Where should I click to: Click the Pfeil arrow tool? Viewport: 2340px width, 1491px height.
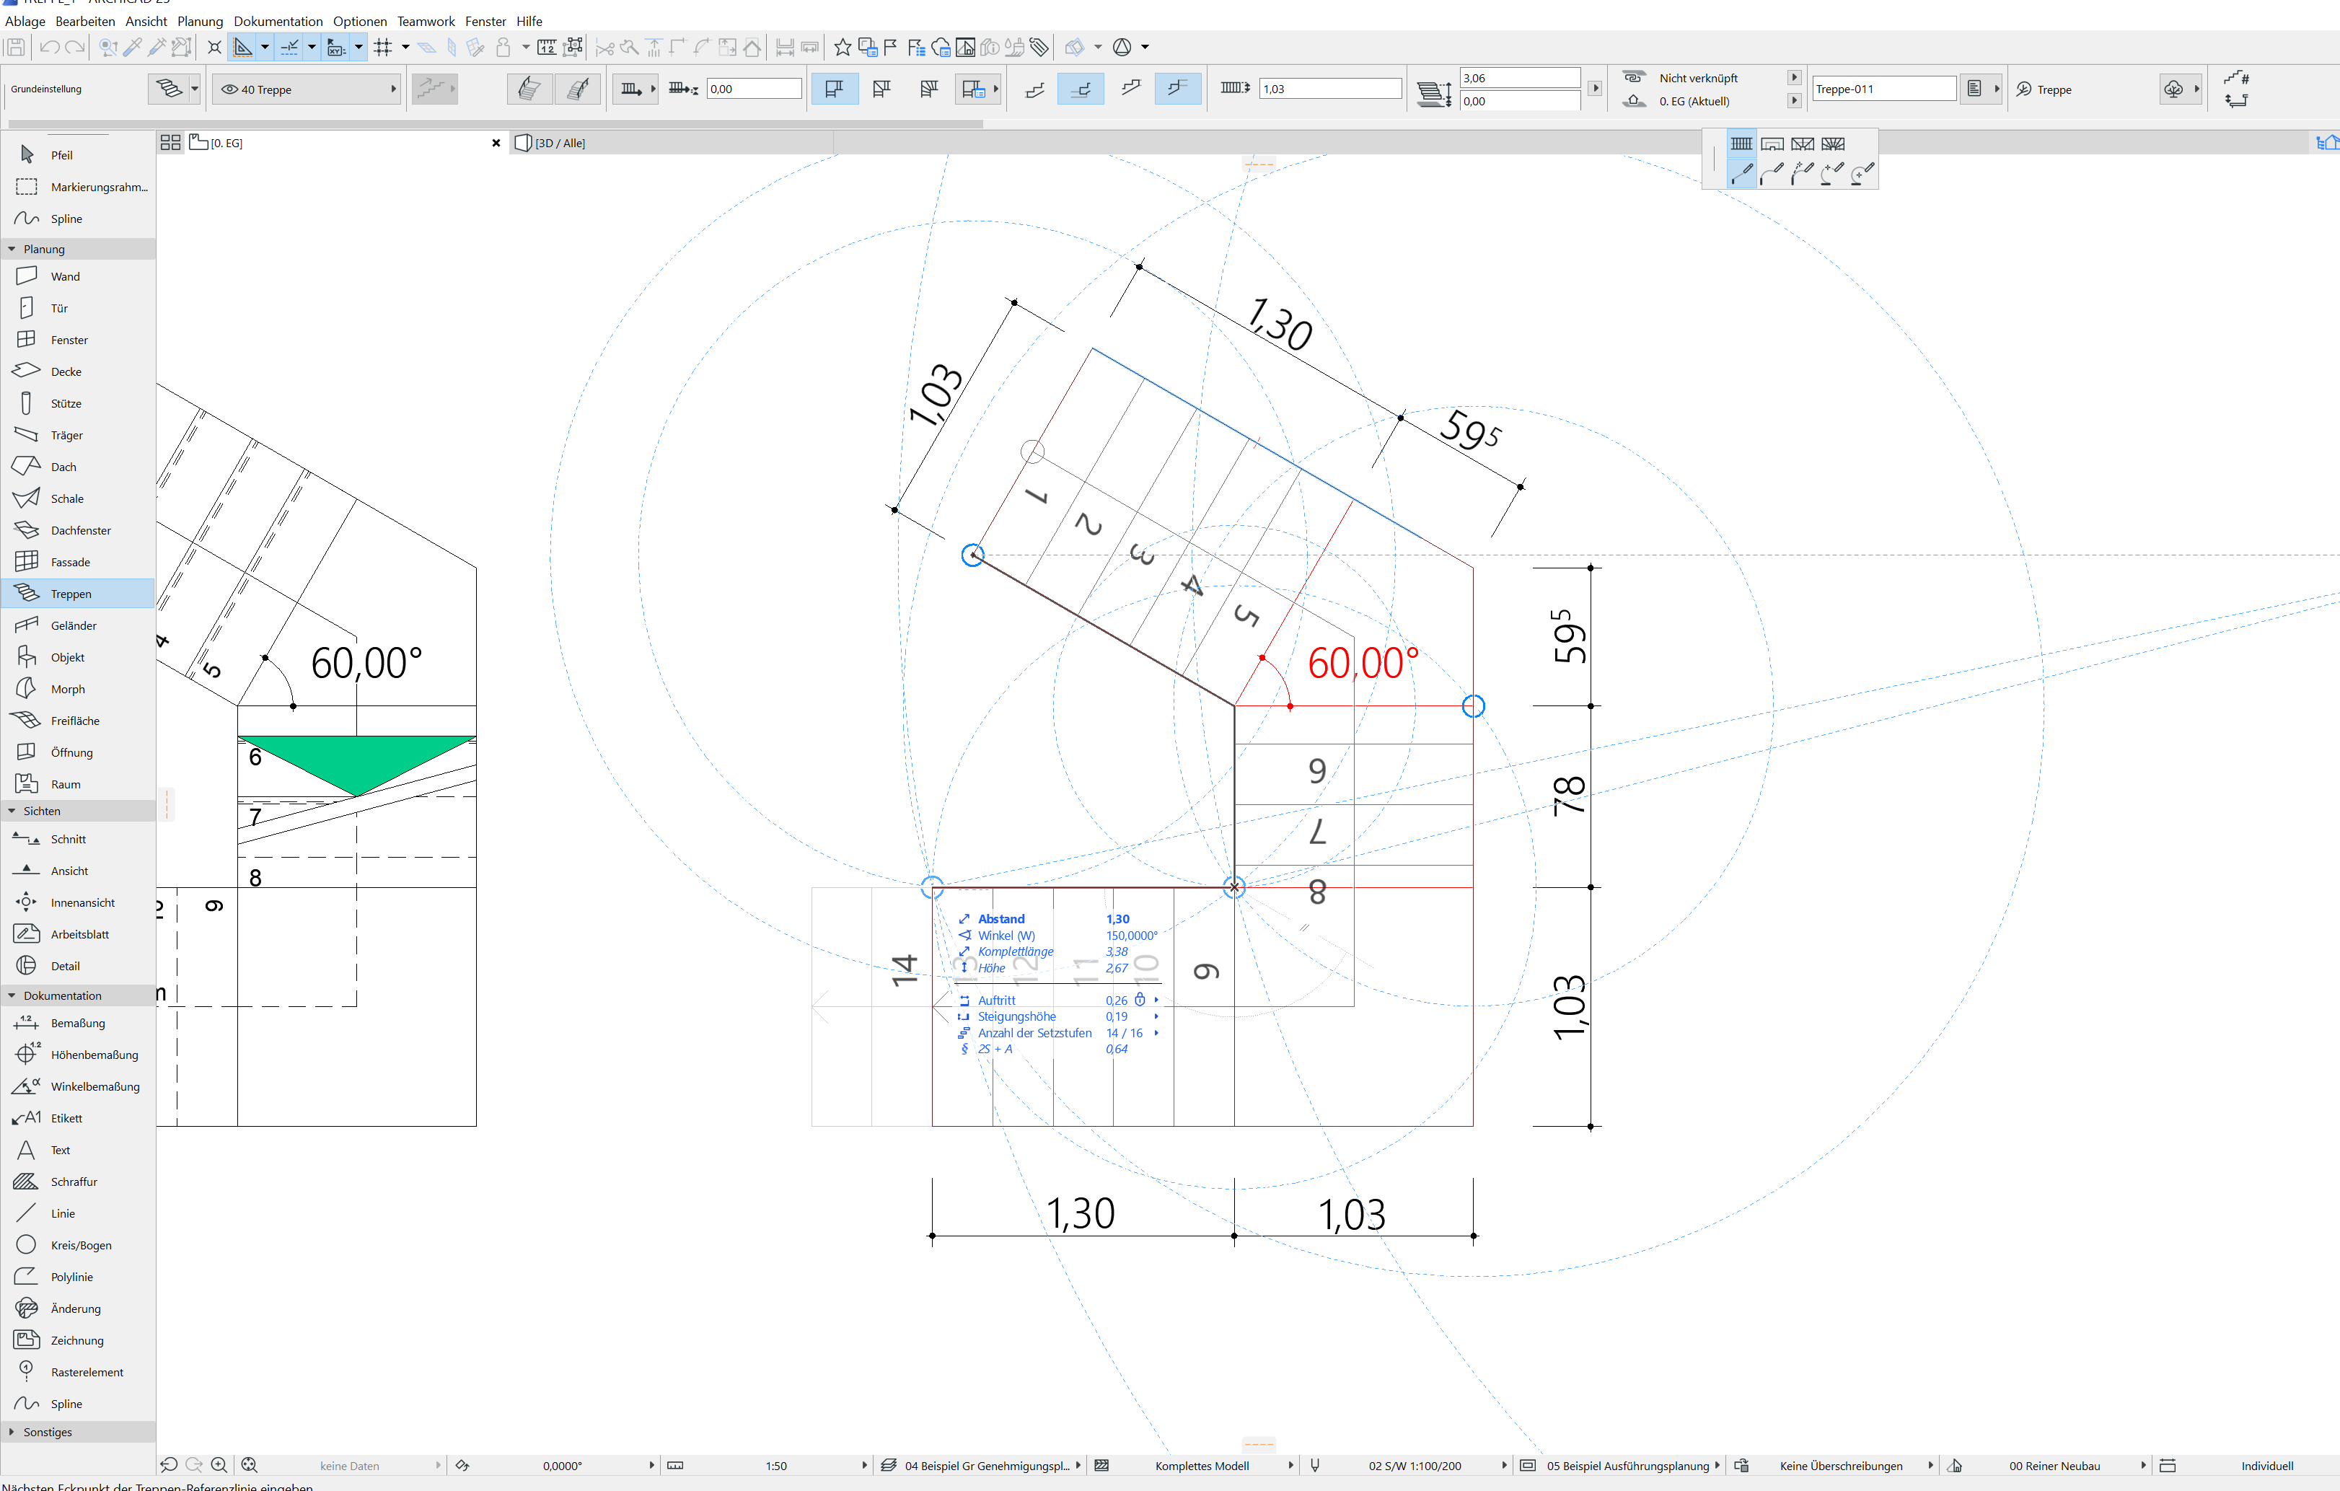pyautogui.click(x=61, y=156)
